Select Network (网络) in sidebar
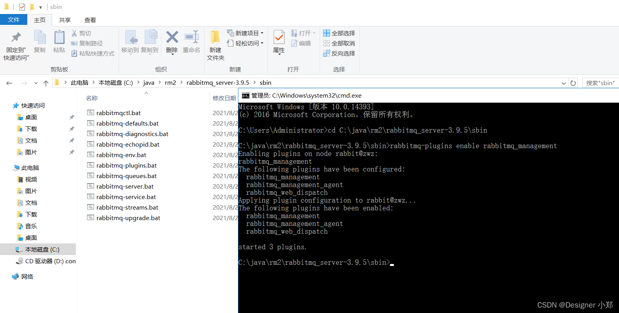This screenshot has height=313, width=619. coord(27,277)
